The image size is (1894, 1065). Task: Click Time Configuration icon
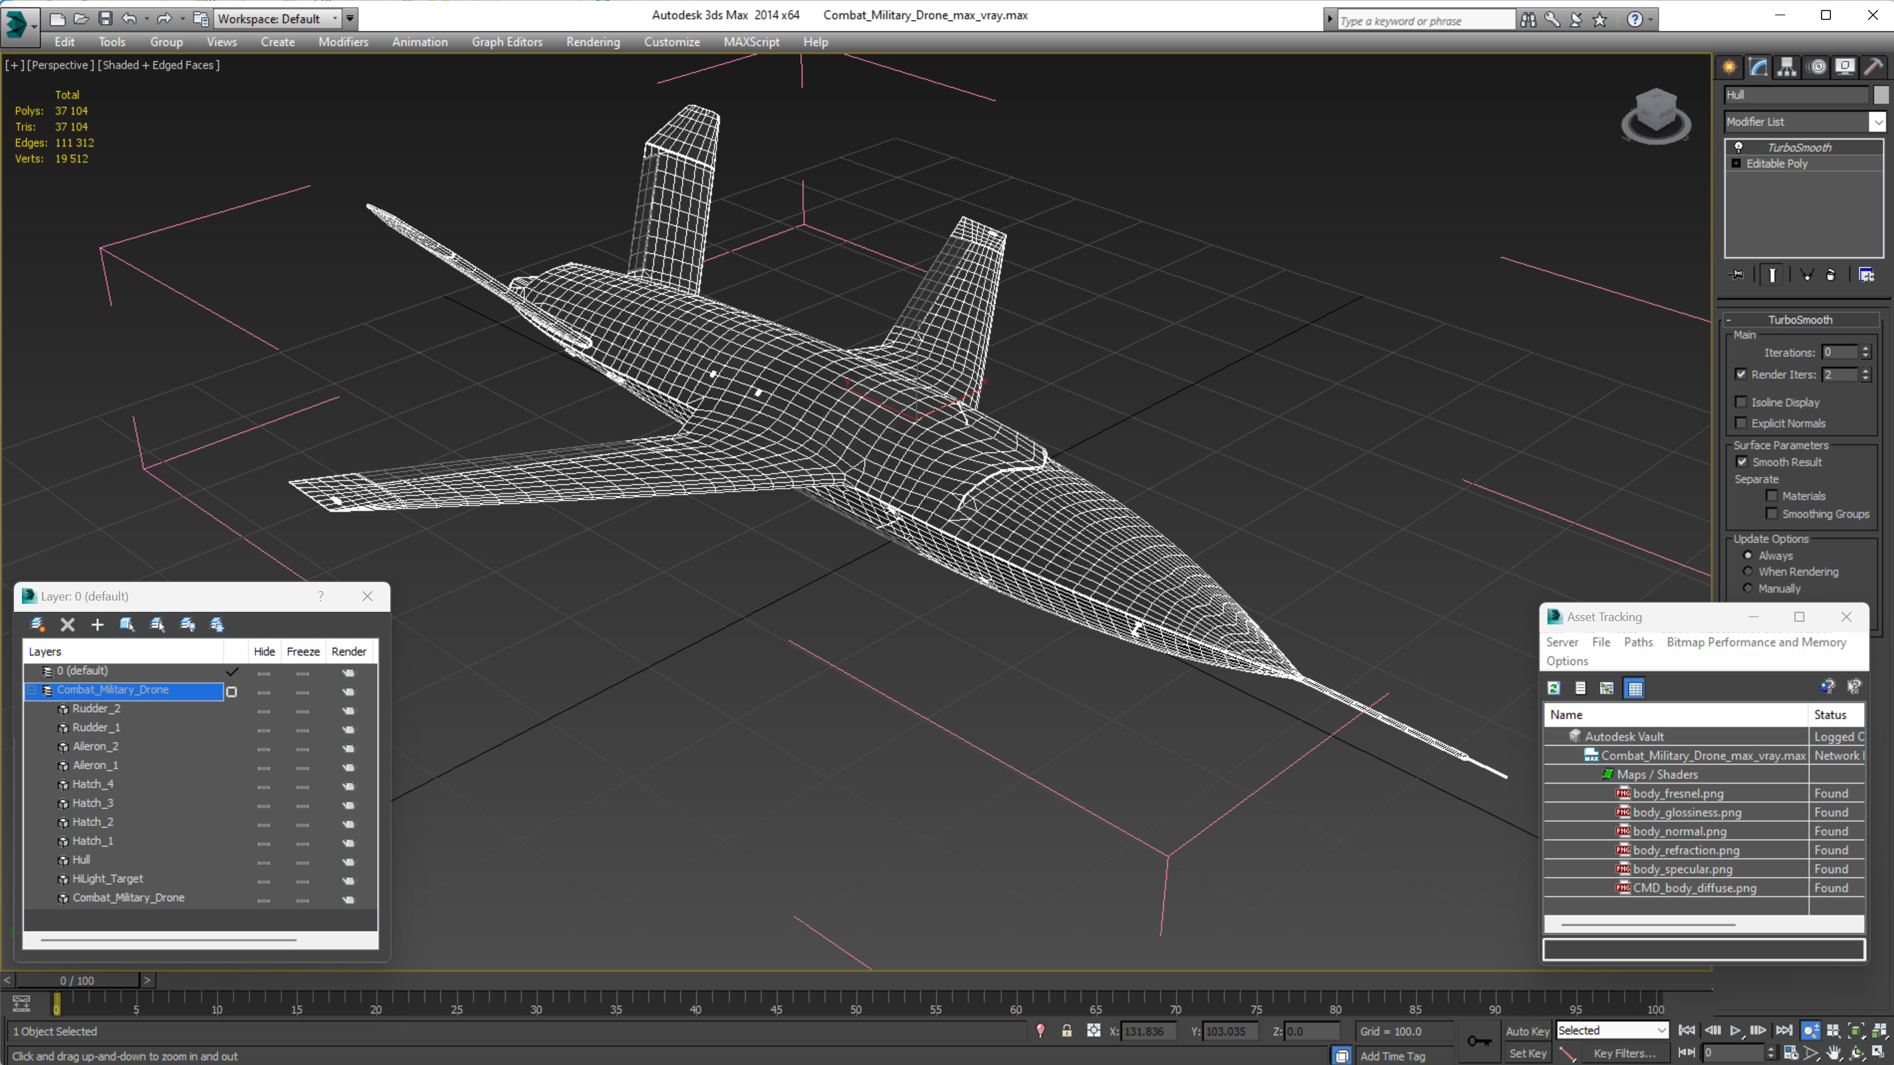[1790, 1052]
